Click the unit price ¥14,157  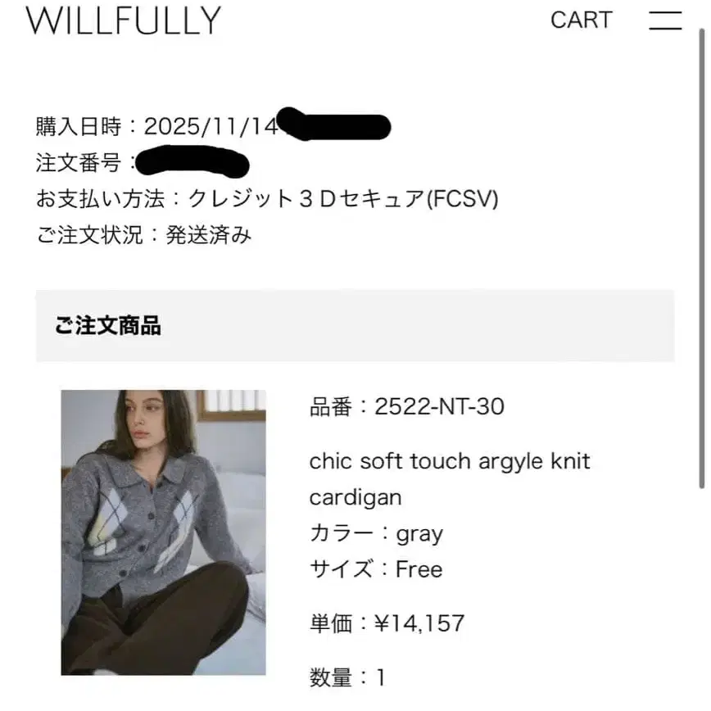point(419,623)
